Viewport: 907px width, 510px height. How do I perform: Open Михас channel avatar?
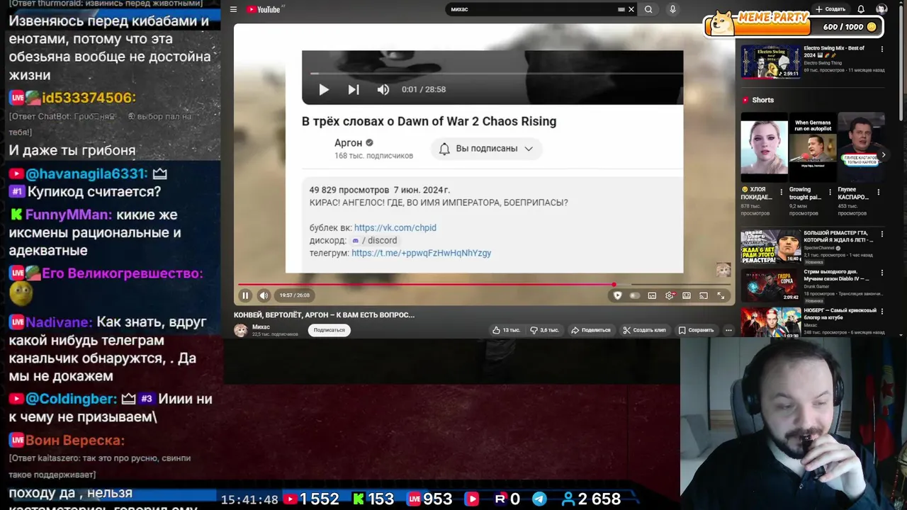pos(241,330)
